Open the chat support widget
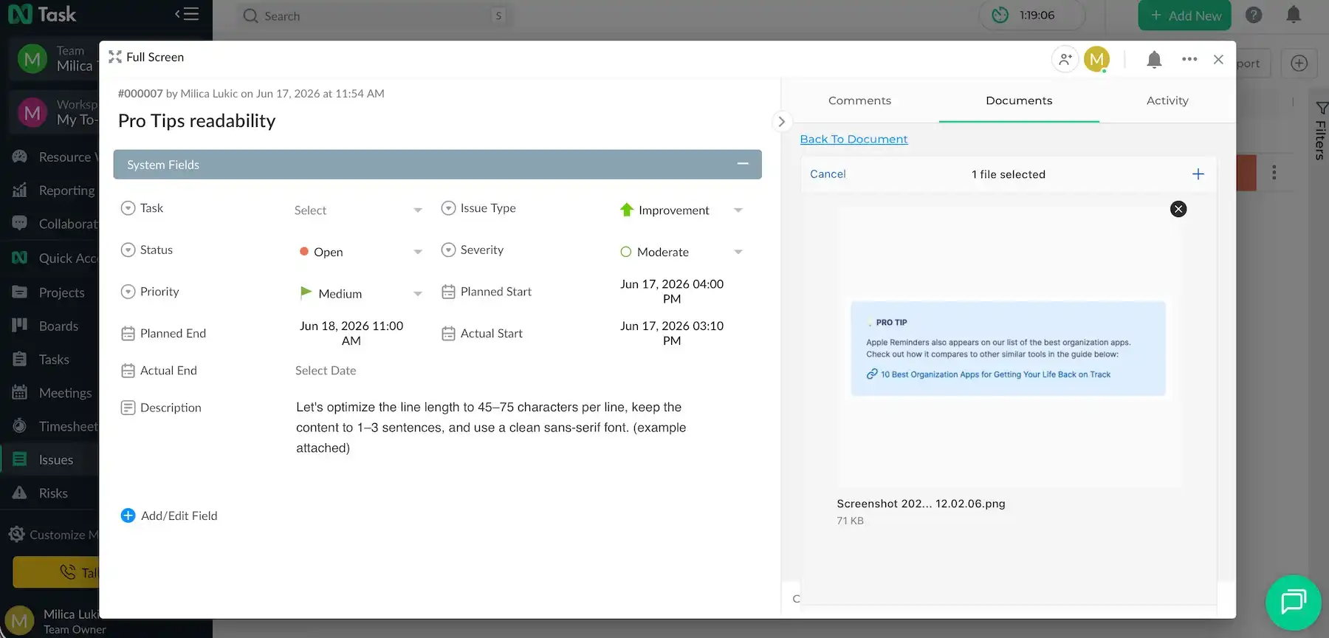 point(1294,602)
